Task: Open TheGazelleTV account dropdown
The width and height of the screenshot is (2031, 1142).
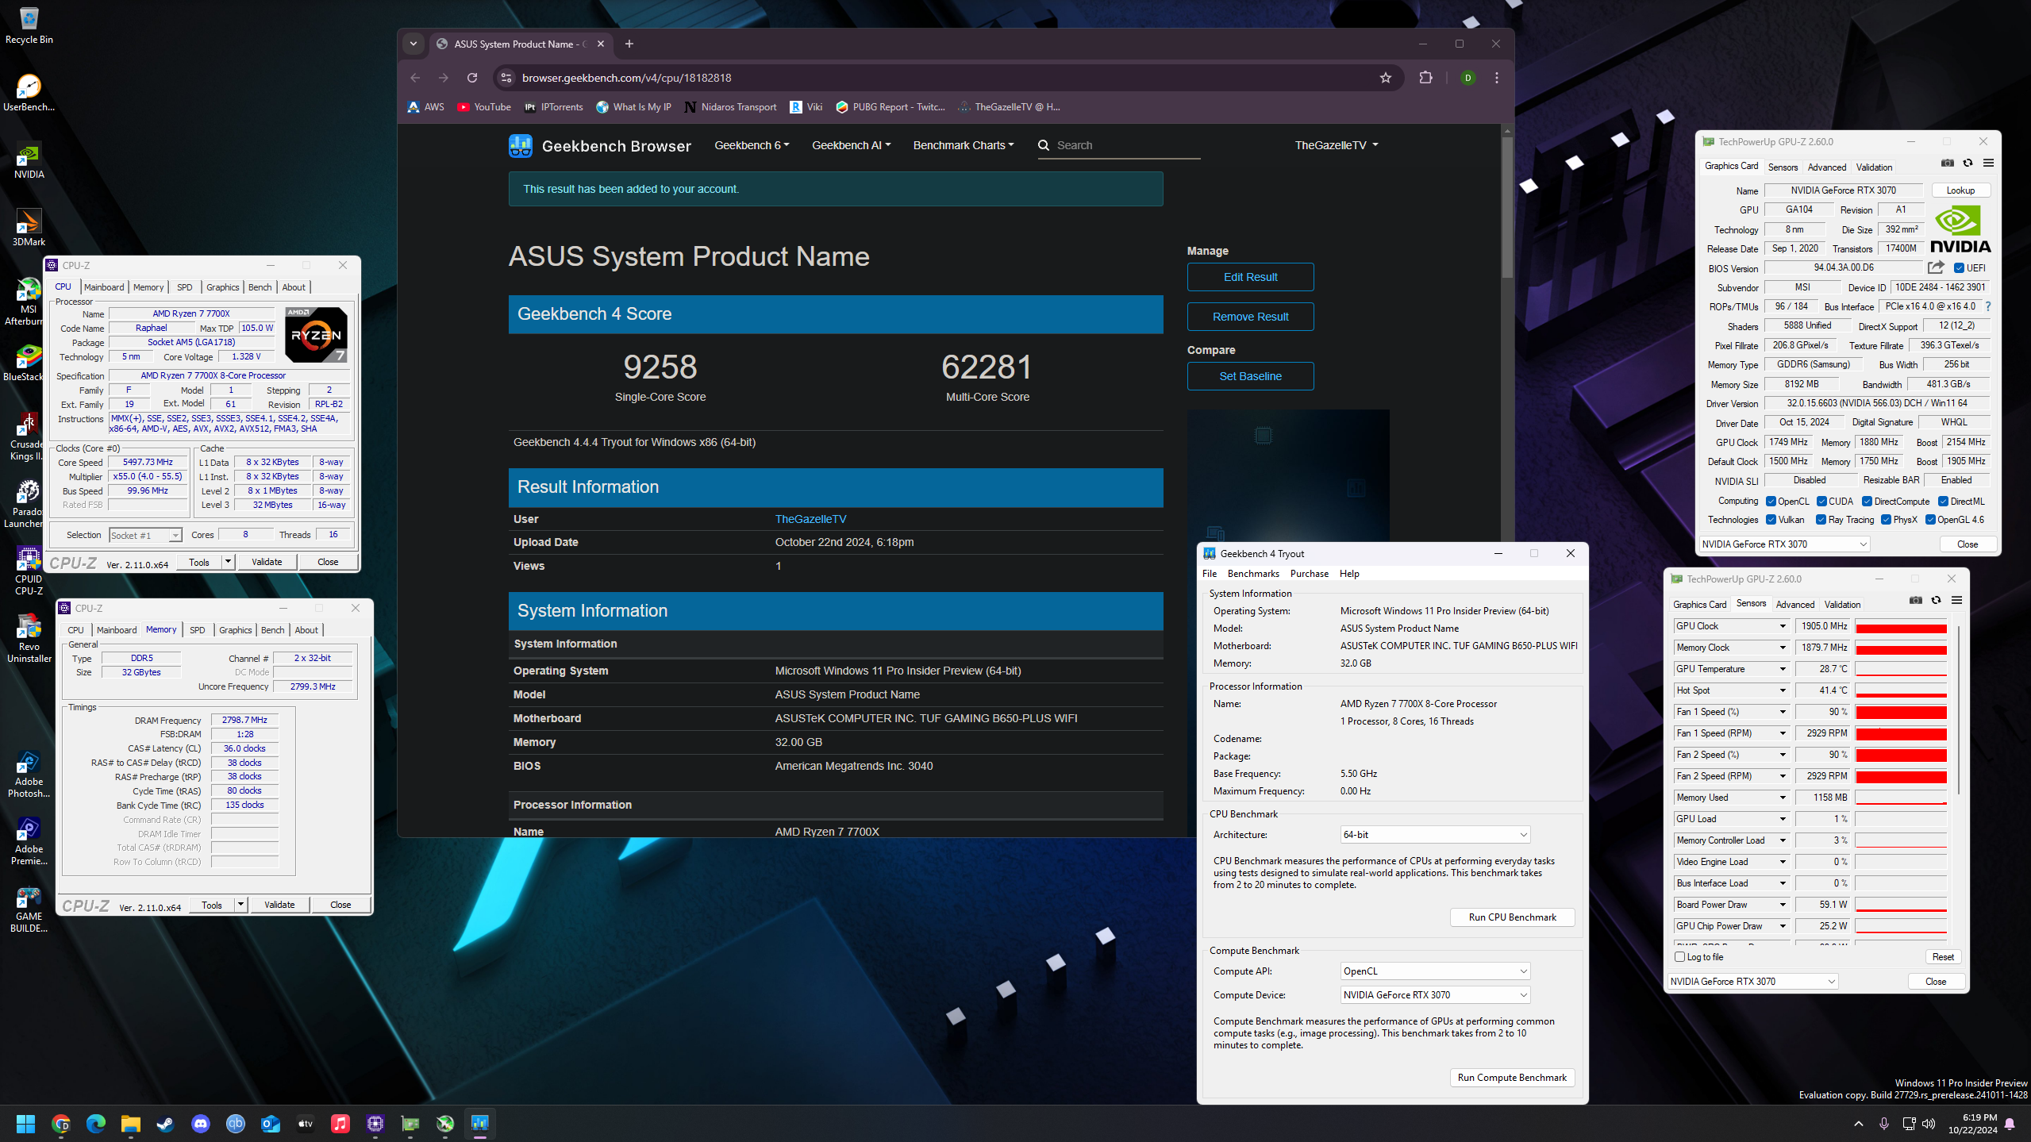Action: click(x=1336, y=145)
